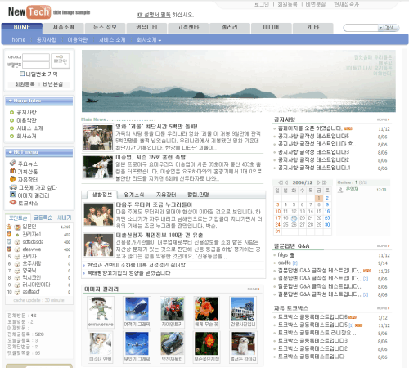Go to next month in the calendar

tap(318, 182)
